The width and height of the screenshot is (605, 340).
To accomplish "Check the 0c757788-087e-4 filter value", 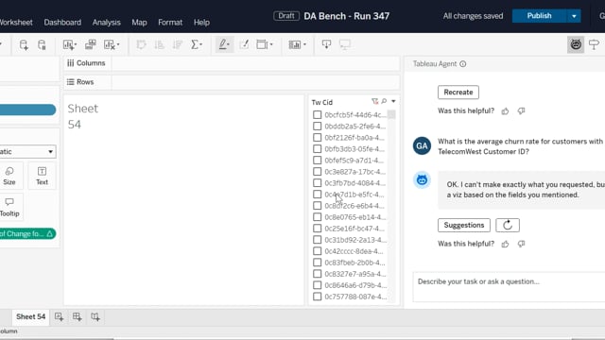I will (318, 297).
